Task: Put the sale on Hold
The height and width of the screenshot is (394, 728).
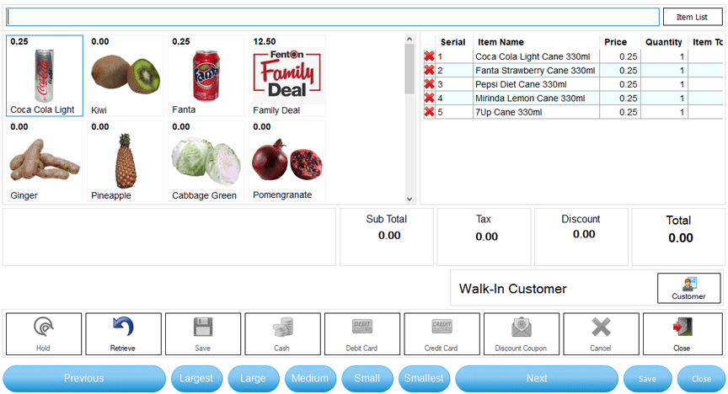Action: [x=44, y=334]
